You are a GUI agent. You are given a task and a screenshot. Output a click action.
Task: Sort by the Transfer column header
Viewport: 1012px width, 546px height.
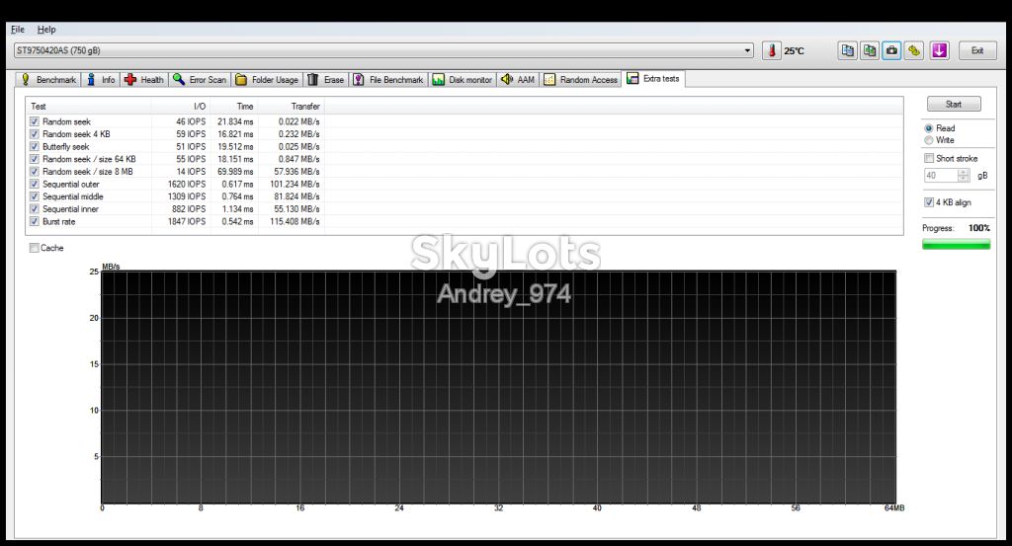point(291,107)
